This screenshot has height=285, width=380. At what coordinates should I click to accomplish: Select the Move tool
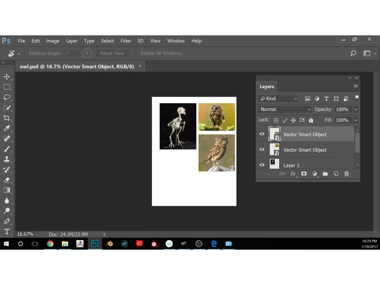coord(7,76)
